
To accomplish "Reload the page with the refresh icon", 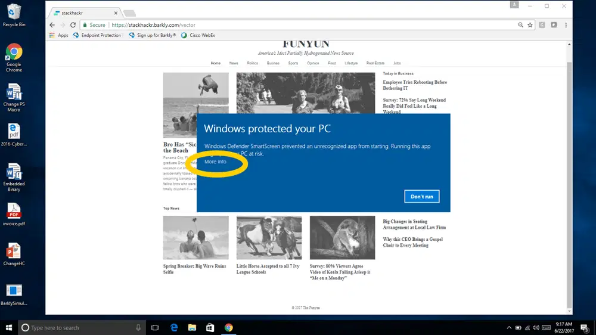I will tap(73, 24).
